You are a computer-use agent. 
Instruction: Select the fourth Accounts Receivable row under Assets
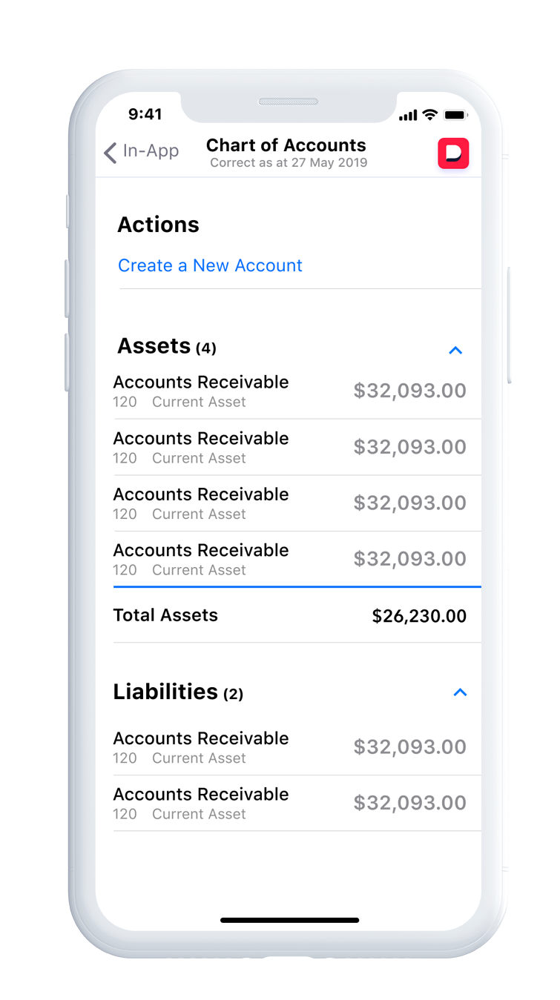289,559
